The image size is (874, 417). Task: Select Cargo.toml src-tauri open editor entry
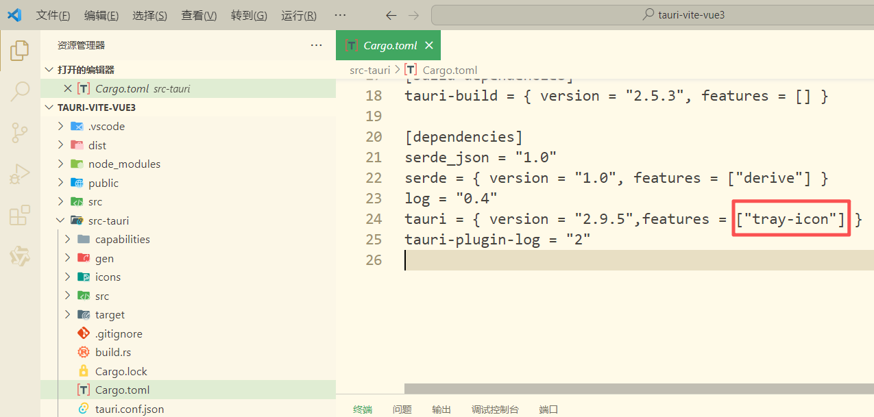188,88
